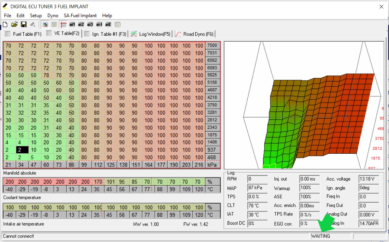Click the 216 kPa column header
Viewport: 389px width, 242px height.
tap(199, 164)
